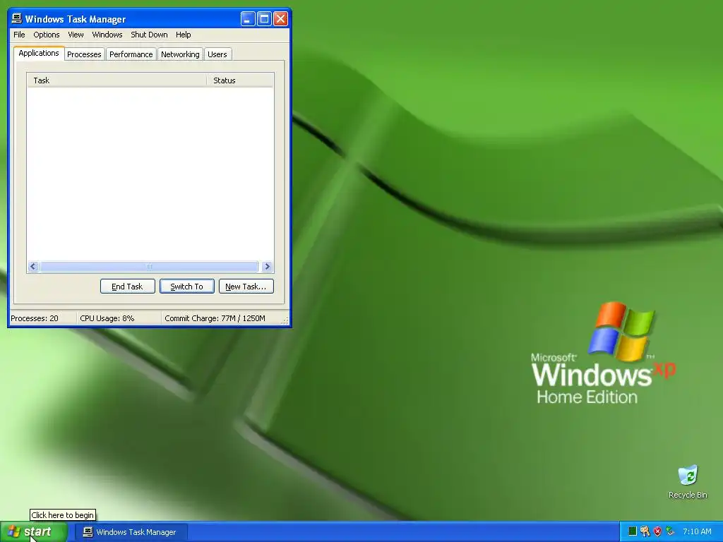Click the CPU Usage: 8% status text

point(107,318)
